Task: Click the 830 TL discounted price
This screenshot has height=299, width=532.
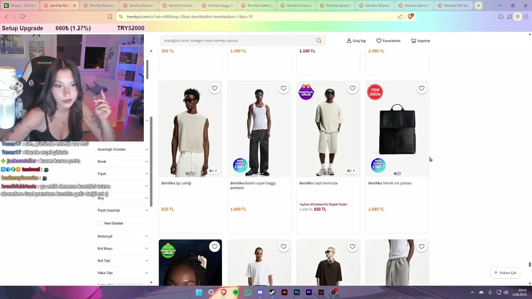Action: (320, 209)
